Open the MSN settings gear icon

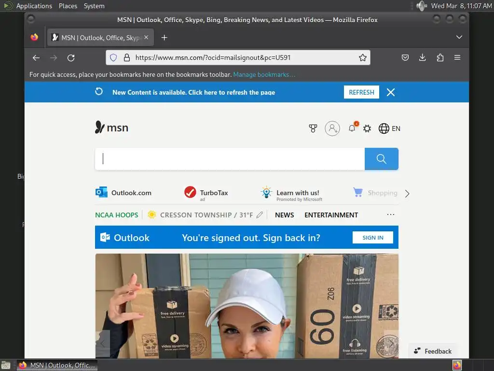[367, 128]
